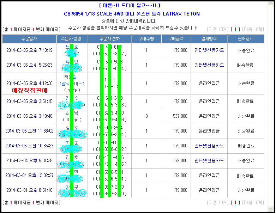The width and height of the screenshot is (276, 214).
Task: Go to page 1 above the table
Action: pos(235,29)
